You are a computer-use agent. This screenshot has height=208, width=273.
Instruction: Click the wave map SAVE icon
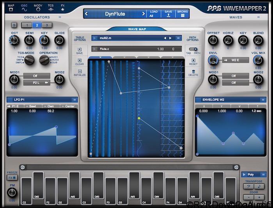coord(80,49)
